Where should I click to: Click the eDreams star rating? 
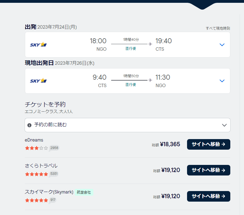pyautogui.click(x=36, y=148)
